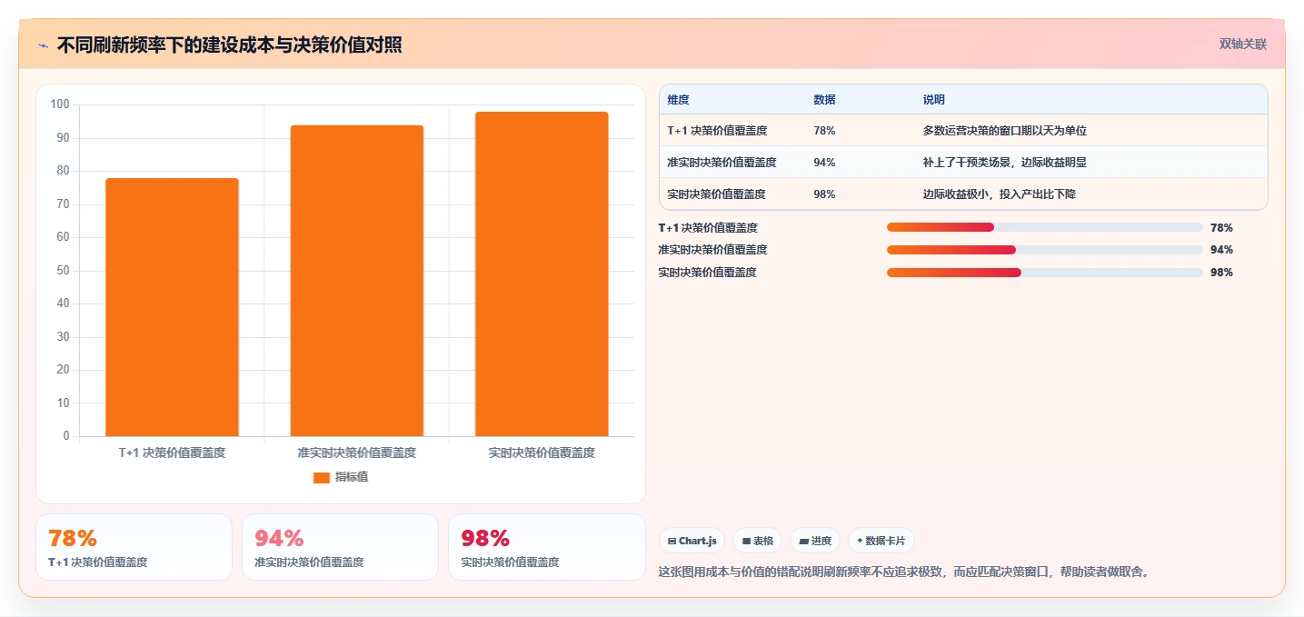This screenshot has height=617, width=1304.
Task: Click the Chart.js tag chip
Action: tap(692, 541)
